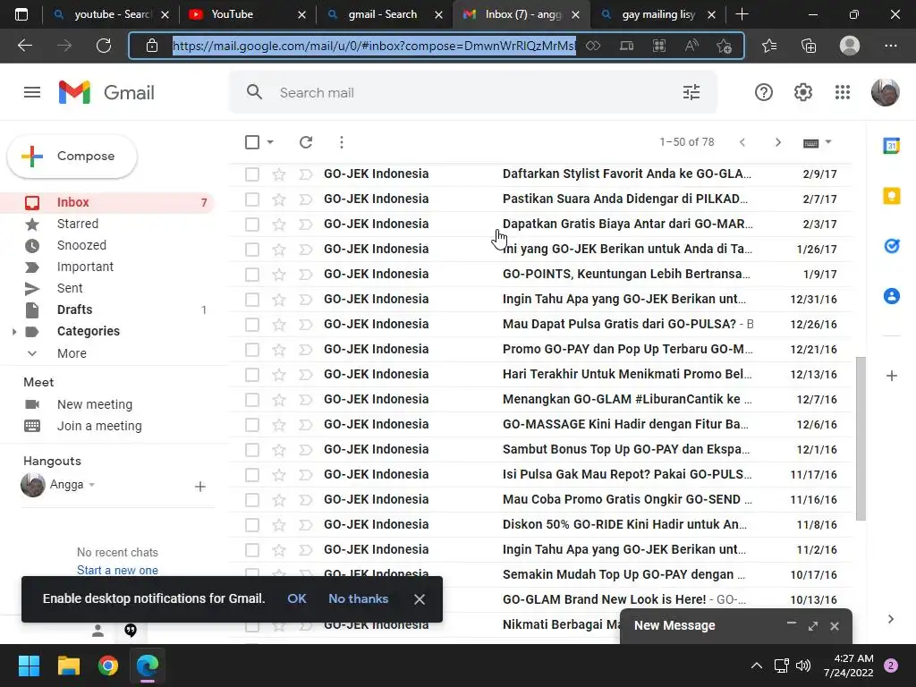The image size is (916, 687).
Task: Click Join a meeting
Action: click(99, 426)
